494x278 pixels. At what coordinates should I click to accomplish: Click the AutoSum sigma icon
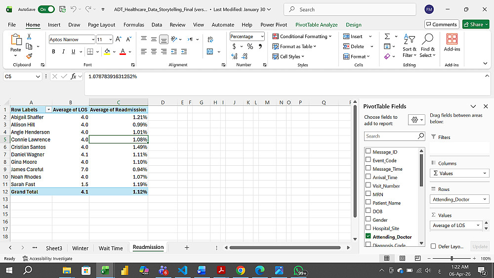(387, 37)
